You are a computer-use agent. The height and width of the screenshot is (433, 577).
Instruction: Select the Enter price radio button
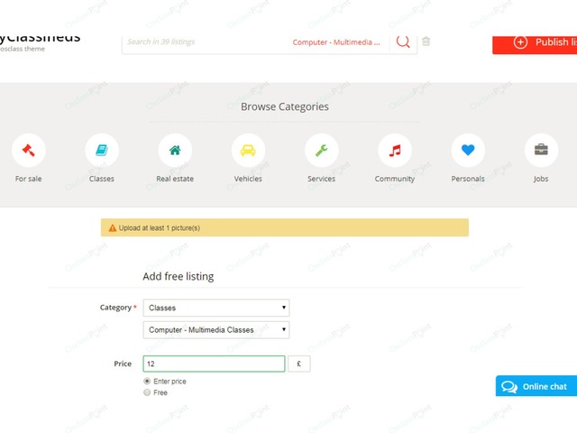pyautogui.click(x=147, y=381)
